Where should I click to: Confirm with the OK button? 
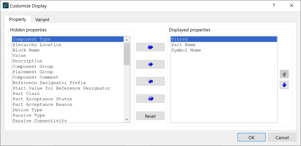coord(252,137)
